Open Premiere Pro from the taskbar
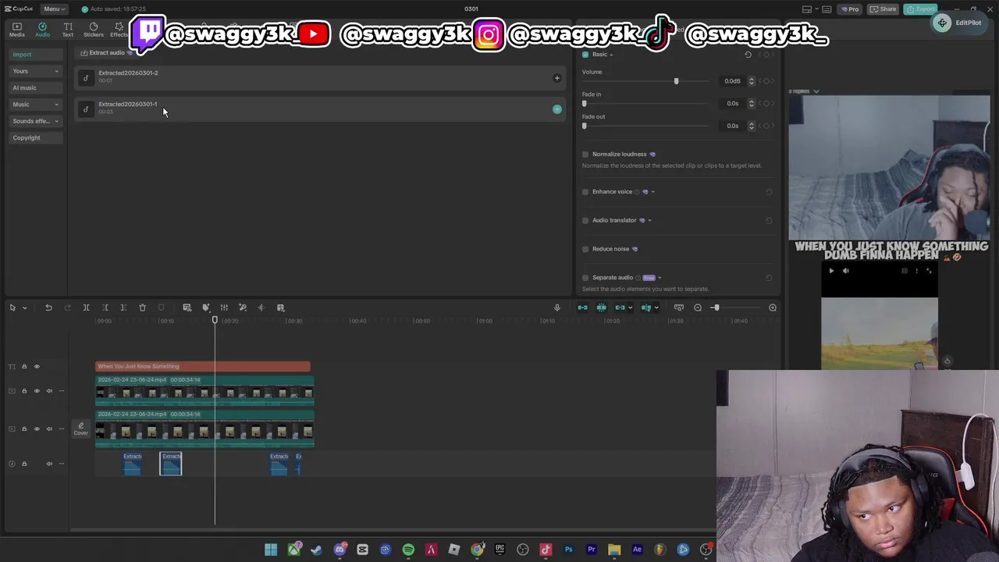Image resolution: width=999 pixels, height=562 pixels. click(591, 550)
